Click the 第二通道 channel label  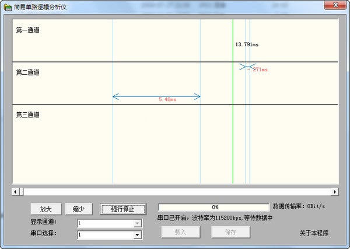click(x=27, y=72)
